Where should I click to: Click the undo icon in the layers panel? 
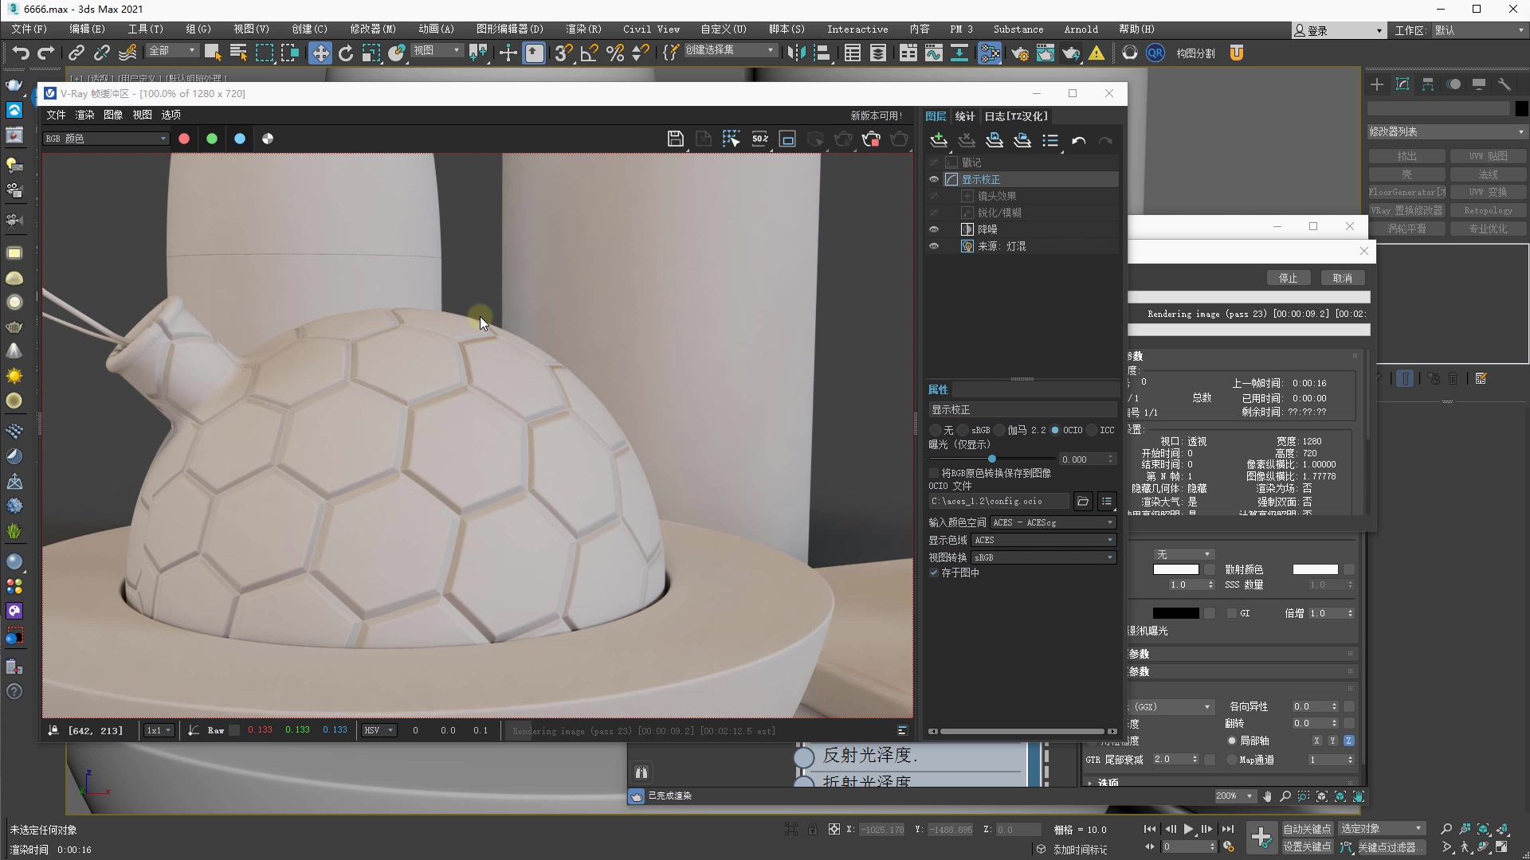pyautogui.click(x=1078, y=141)
